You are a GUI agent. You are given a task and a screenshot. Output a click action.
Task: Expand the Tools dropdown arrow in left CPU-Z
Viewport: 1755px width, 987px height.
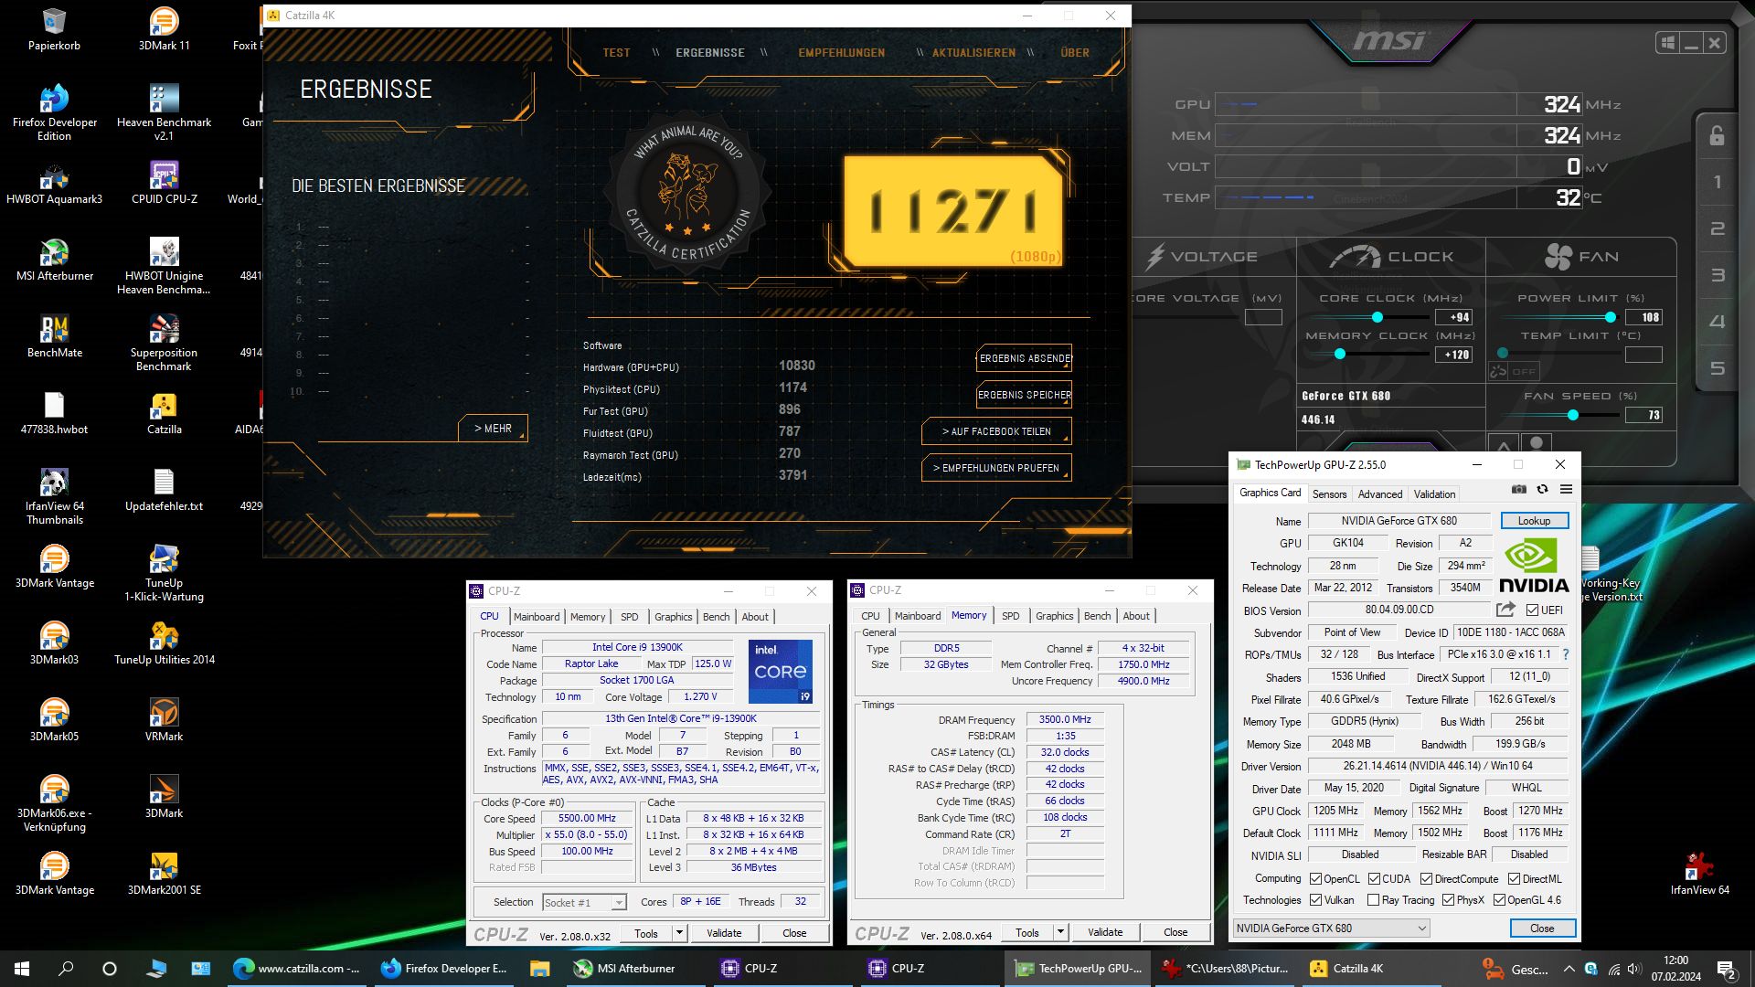[x=679, y=933]
